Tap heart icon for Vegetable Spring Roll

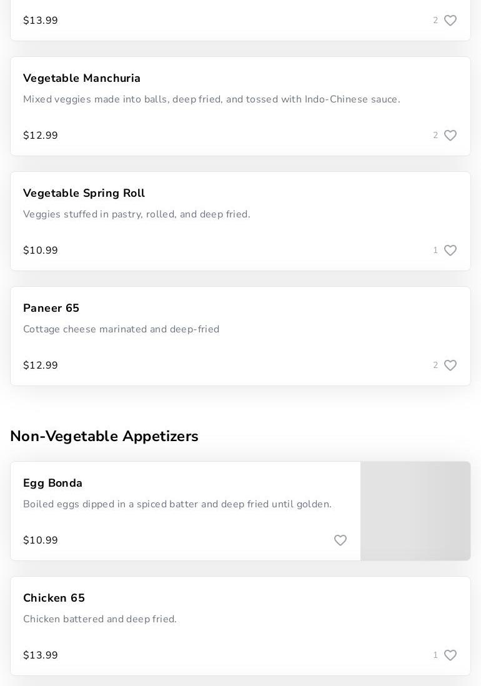pyautogui.click(x=450, y=251)
